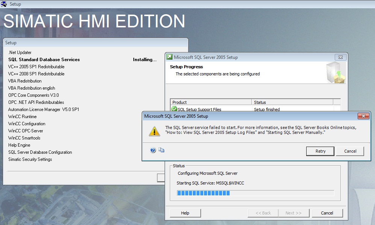Click the installer box graphic in Setup Progress header
Image resolution: width=375 pixels, height=225 pixels.
click(x=335, y=73)
